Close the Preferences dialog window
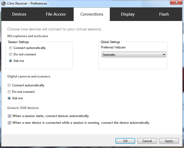Viewport: 184px width, 148px height. tap(176, 3)
